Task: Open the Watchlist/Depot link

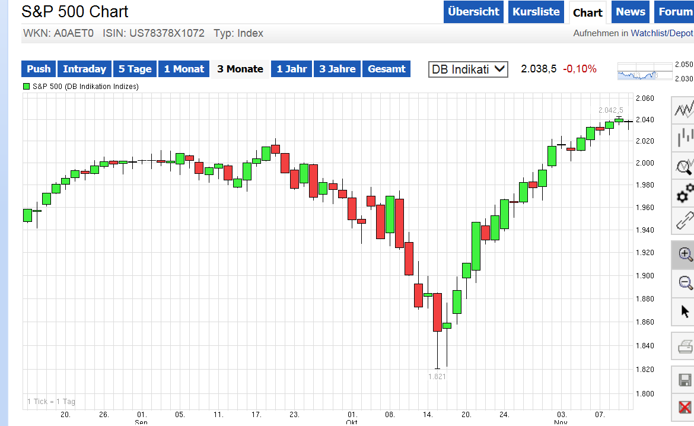Action: (662, 33)
